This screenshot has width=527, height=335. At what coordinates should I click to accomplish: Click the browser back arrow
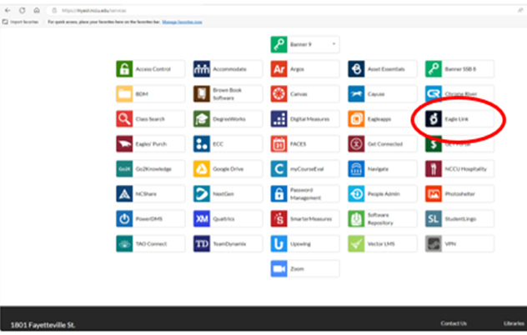tap(8, 9)
